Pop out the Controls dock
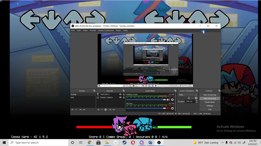Screen dimensions: 261x146 (219, 91)
